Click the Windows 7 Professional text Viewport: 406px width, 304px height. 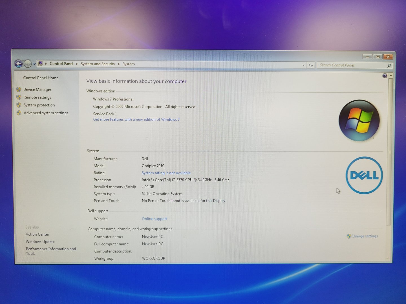113,99
